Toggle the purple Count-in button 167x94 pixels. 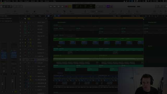pos(108,7)
